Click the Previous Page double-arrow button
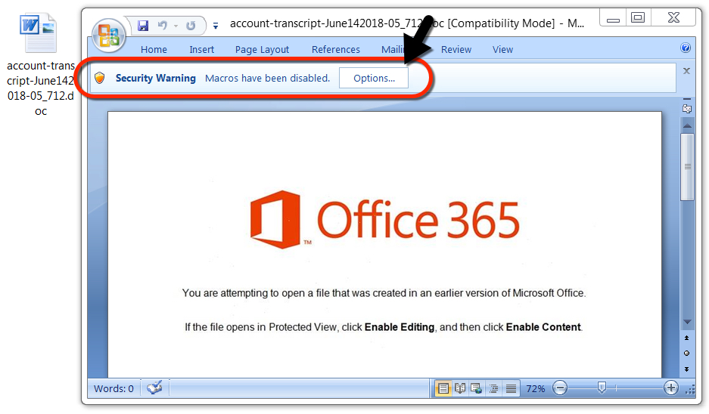Image resolution: width=709 pixels, height=414 pixels. click(686, 338)
